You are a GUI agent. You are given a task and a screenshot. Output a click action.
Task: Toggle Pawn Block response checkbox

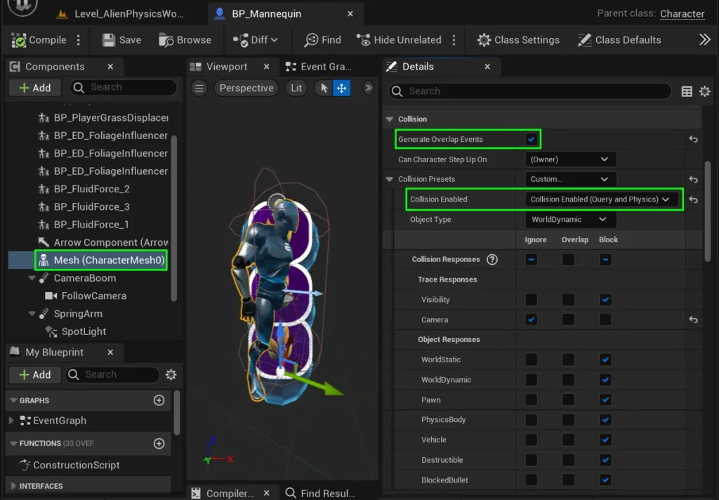(605, 400)
